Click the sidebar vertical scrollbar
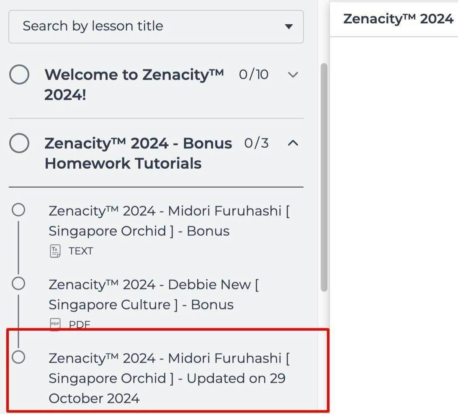The height and width of the screenshot is (414, 458). (x=324, y=177)
